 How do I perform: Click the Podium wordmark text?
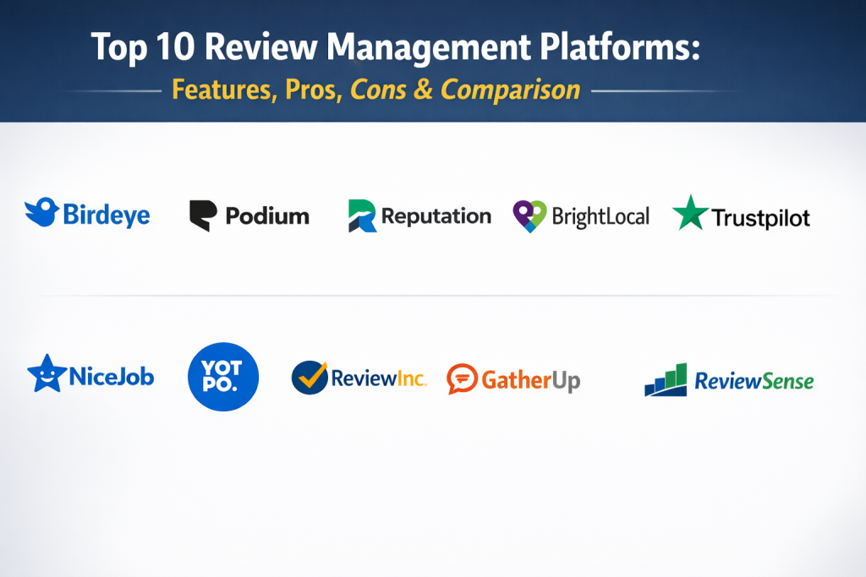[267, 217]
